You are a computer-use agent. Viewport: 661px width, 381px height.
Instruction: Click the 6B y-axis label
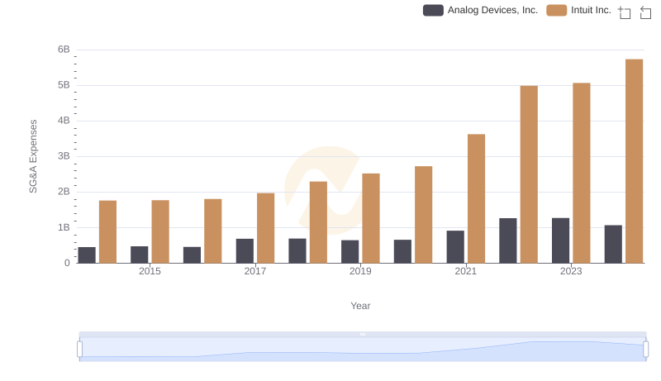click(x=64, y=50)
